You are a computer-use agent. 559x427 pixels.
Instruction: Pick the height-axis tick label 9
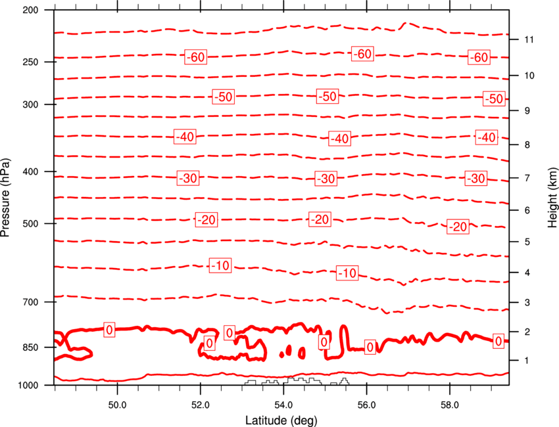527,111
